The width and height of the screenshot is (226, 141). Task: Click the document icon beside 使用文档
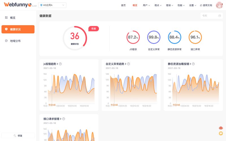201,5
